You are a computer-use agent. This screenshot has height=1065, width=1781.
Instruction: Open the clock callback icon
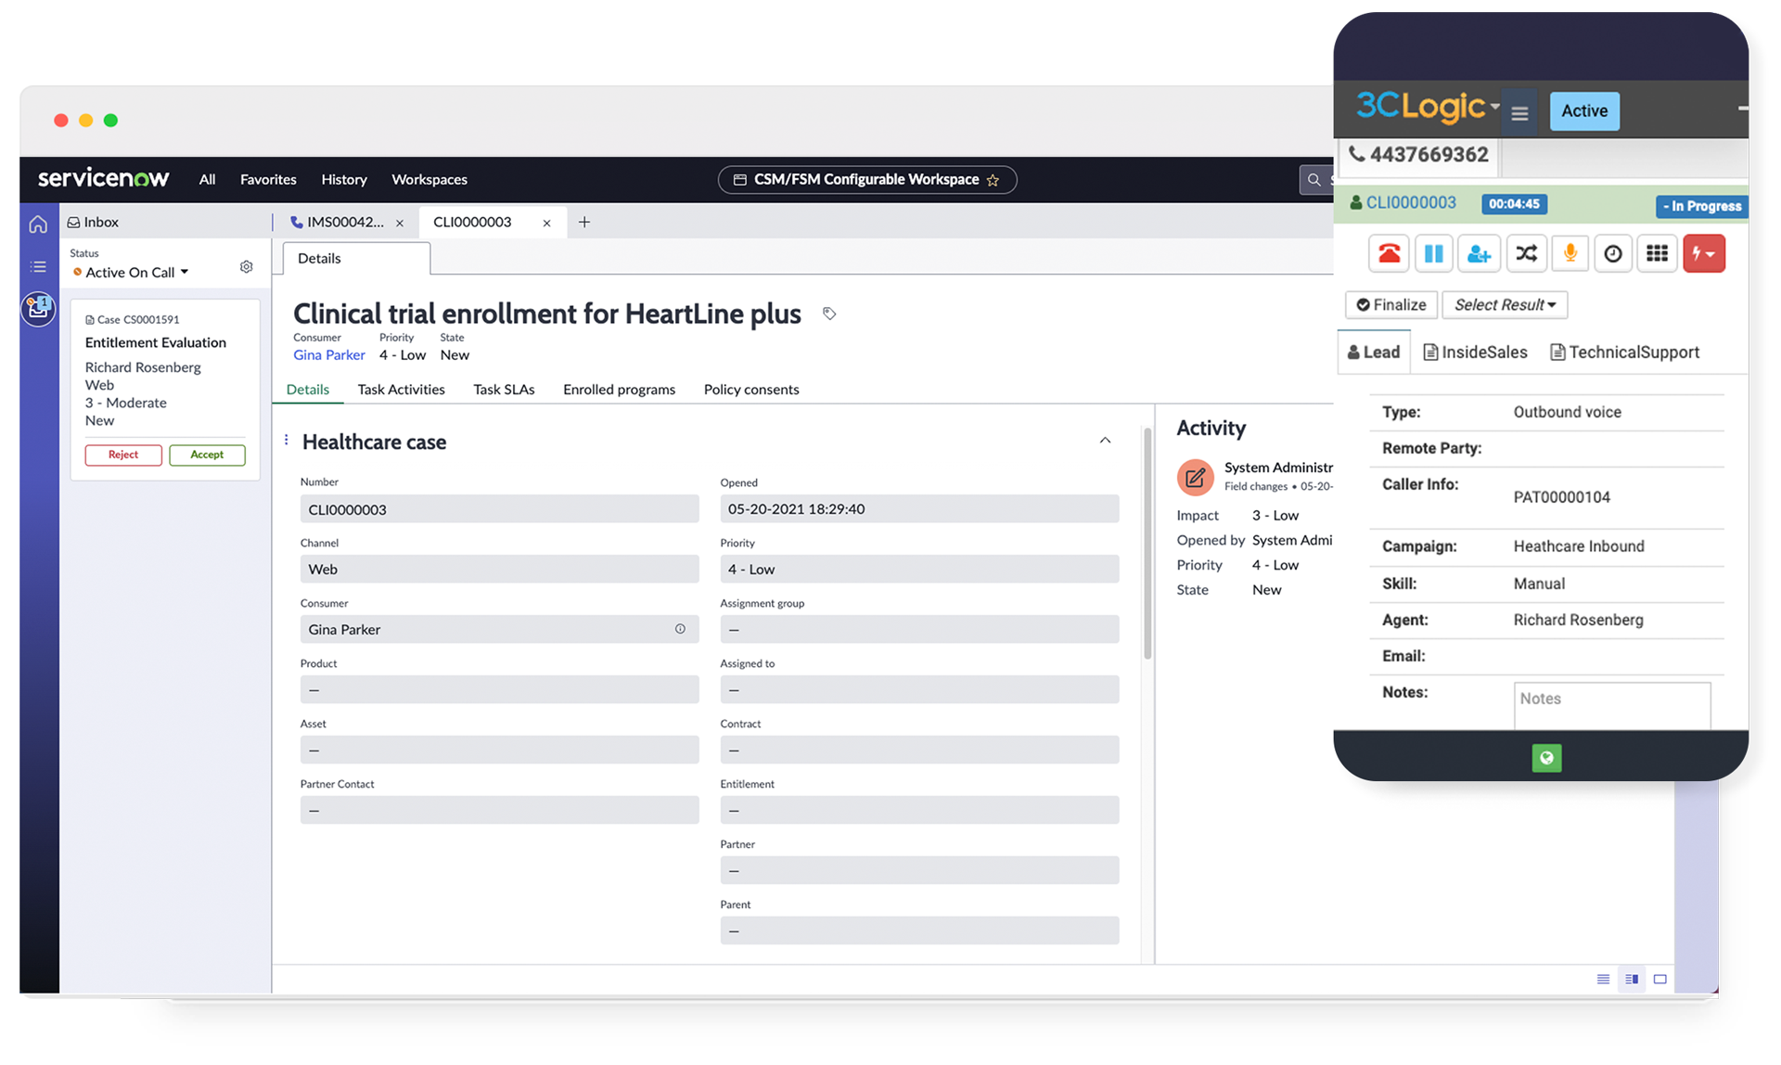(x=1613, y=253)
